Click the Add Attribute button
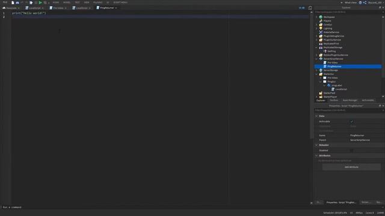385x216 pixels. click(x=351, y=167)
